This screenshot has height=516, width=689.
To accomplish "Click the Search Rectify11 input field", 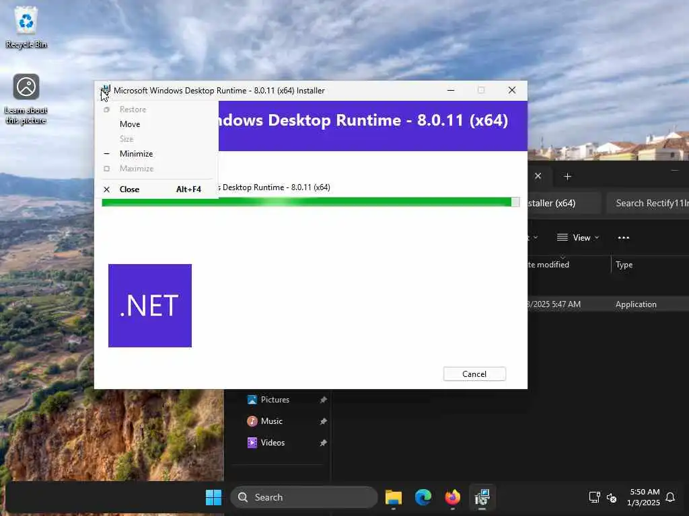I will (648, 203).
